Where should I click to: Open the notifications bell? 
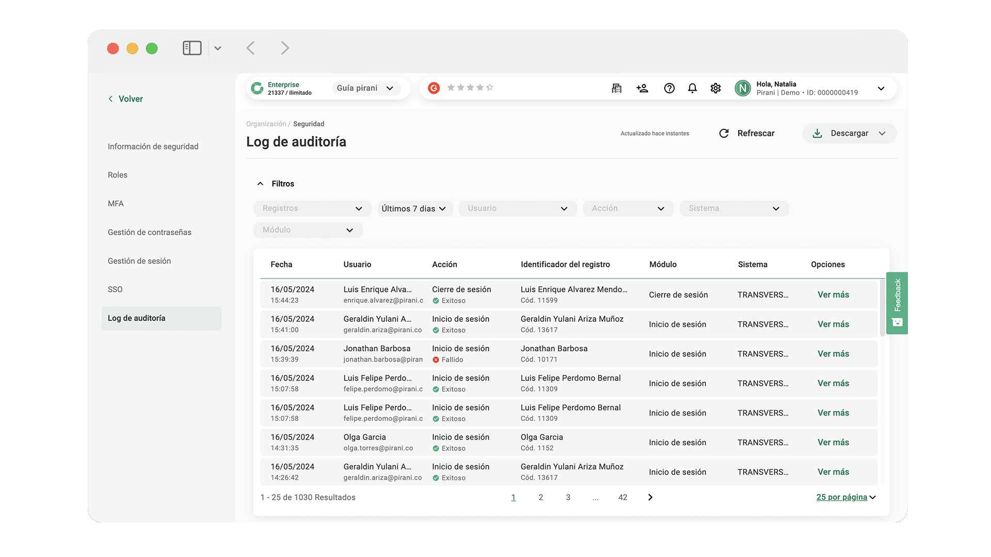[692, 88]
